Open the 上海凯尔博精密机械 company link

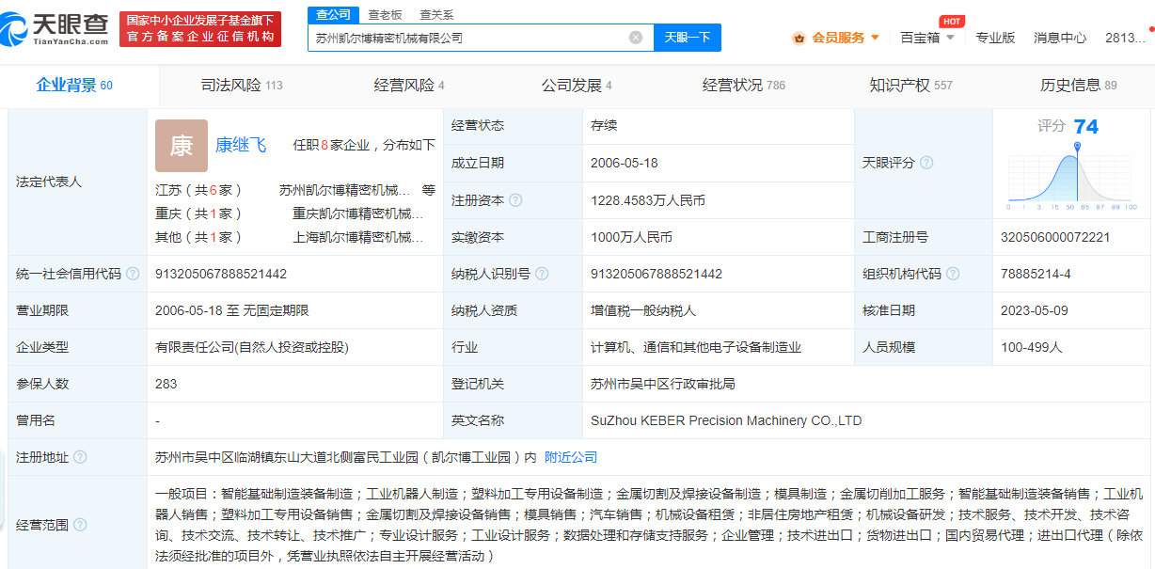coord(358,237)
